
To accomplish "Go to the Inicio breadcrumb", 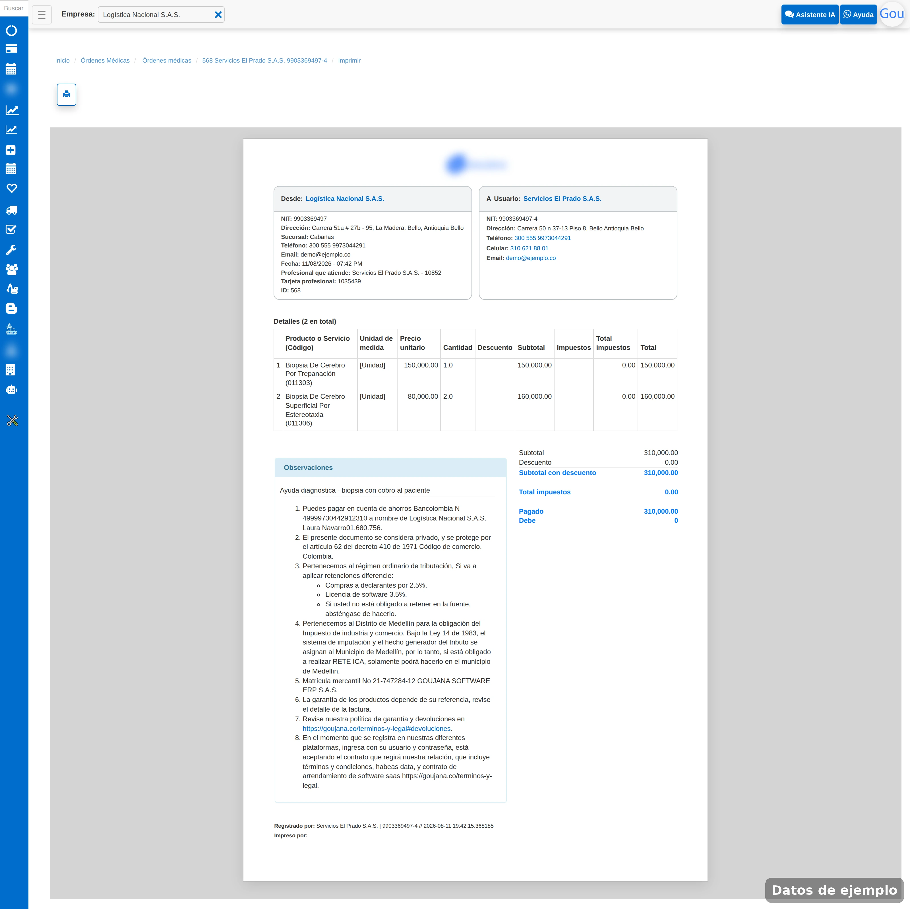I will 62,60.
